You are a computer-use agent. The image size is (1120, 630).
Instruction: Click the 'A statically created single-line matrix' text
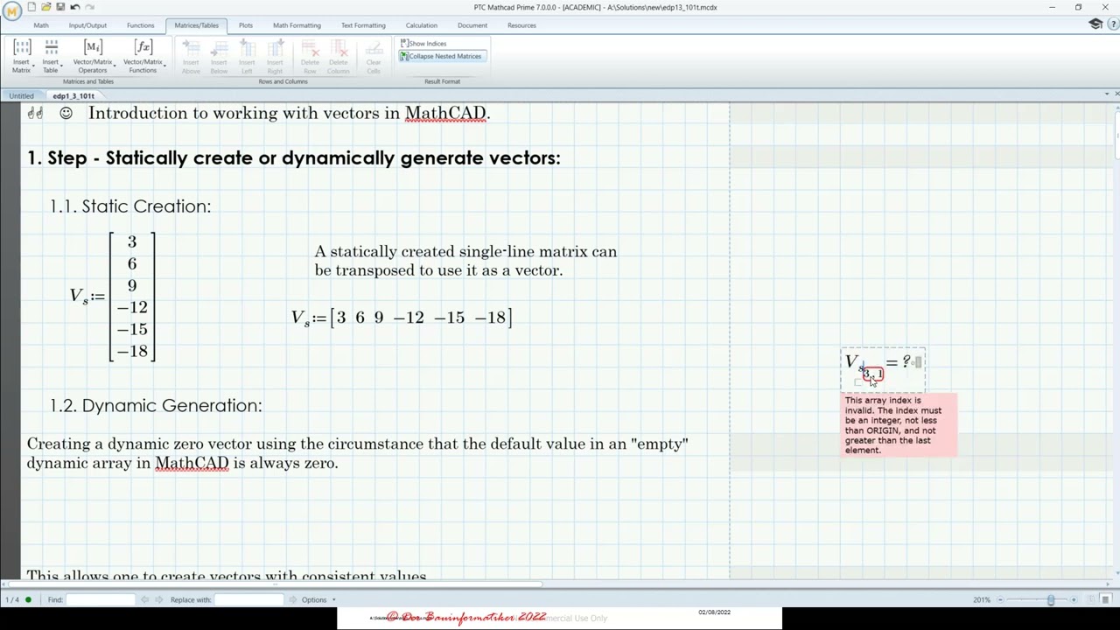point(465,261)
